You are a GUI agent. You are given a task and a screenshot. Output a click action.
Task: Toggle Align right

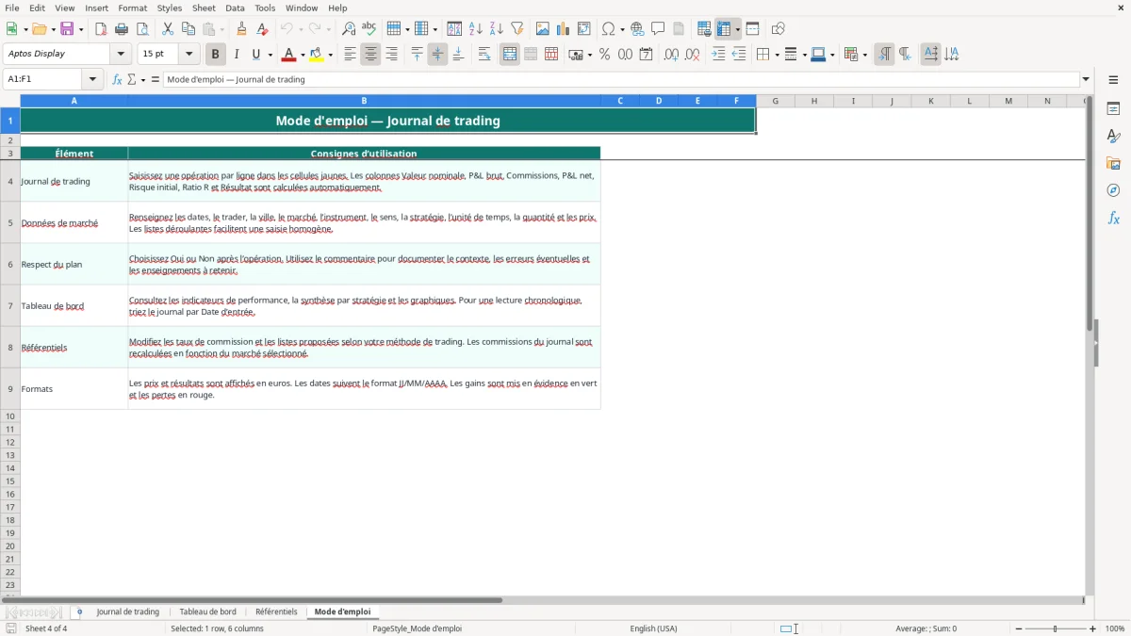(391, 55)
